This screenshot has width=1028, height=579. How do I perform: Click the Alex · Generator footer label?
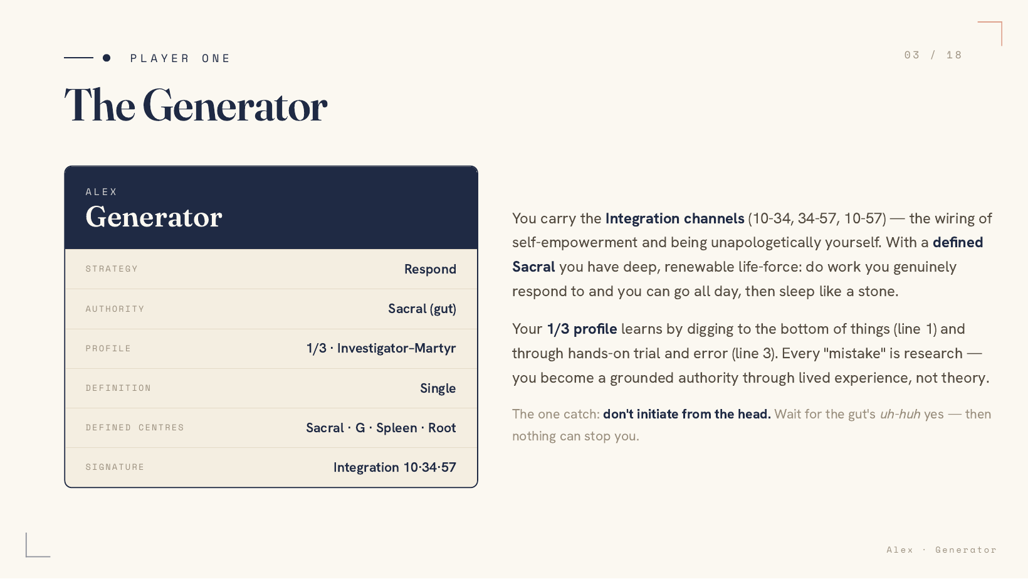pos(941,550)
